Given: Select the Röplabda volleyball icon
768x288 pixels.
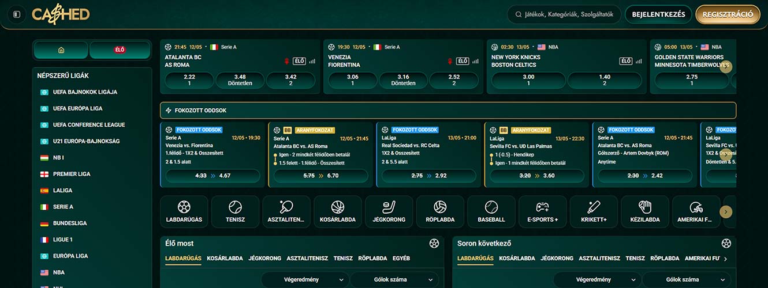Looking at the screenshot, I should pyautogui.click(x=440, y=212).
